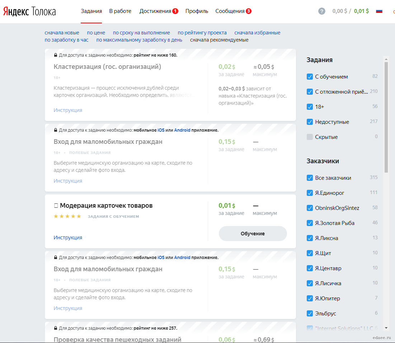Open the Сообщения tab
Viewport: 395px width, 343px height.
click(x=230, y=11)
